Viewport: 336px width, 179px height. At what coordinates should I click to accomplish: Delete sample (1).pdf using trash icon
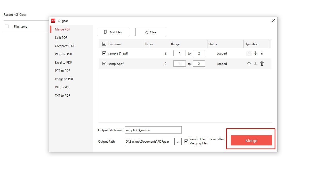click(x=262, y=53)
